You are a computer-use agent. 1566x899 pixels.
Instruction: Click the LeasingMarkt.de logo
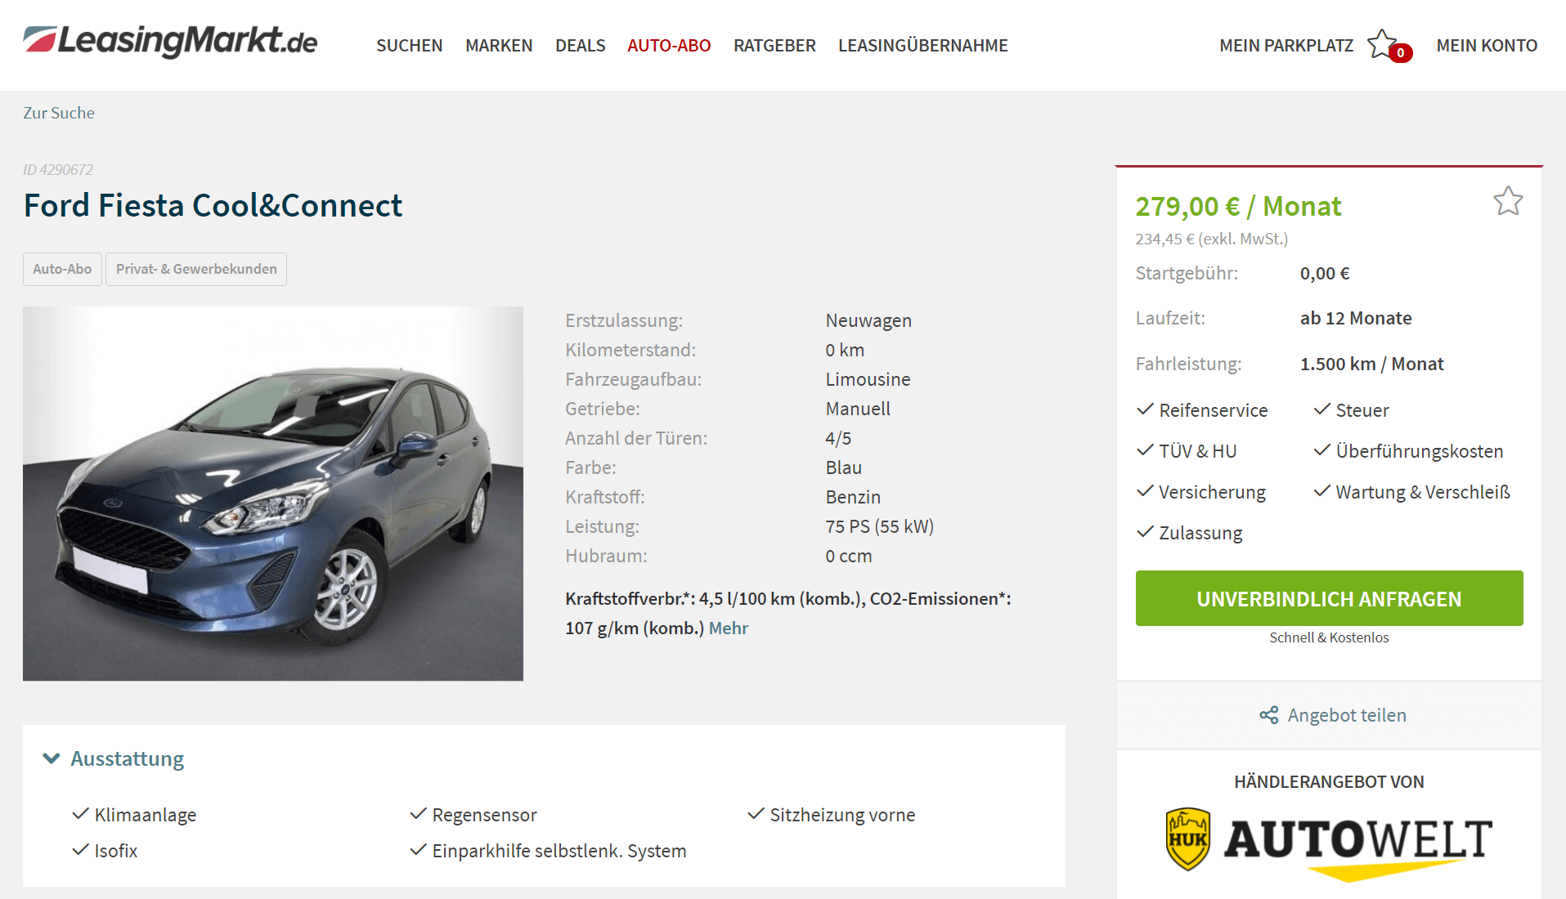(x=170, y=42)
